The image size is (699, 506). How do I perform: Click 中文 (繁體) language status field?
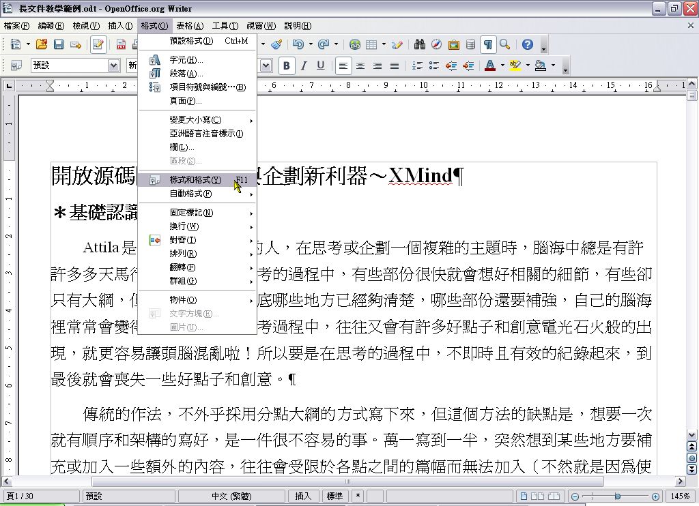[231, 496]
